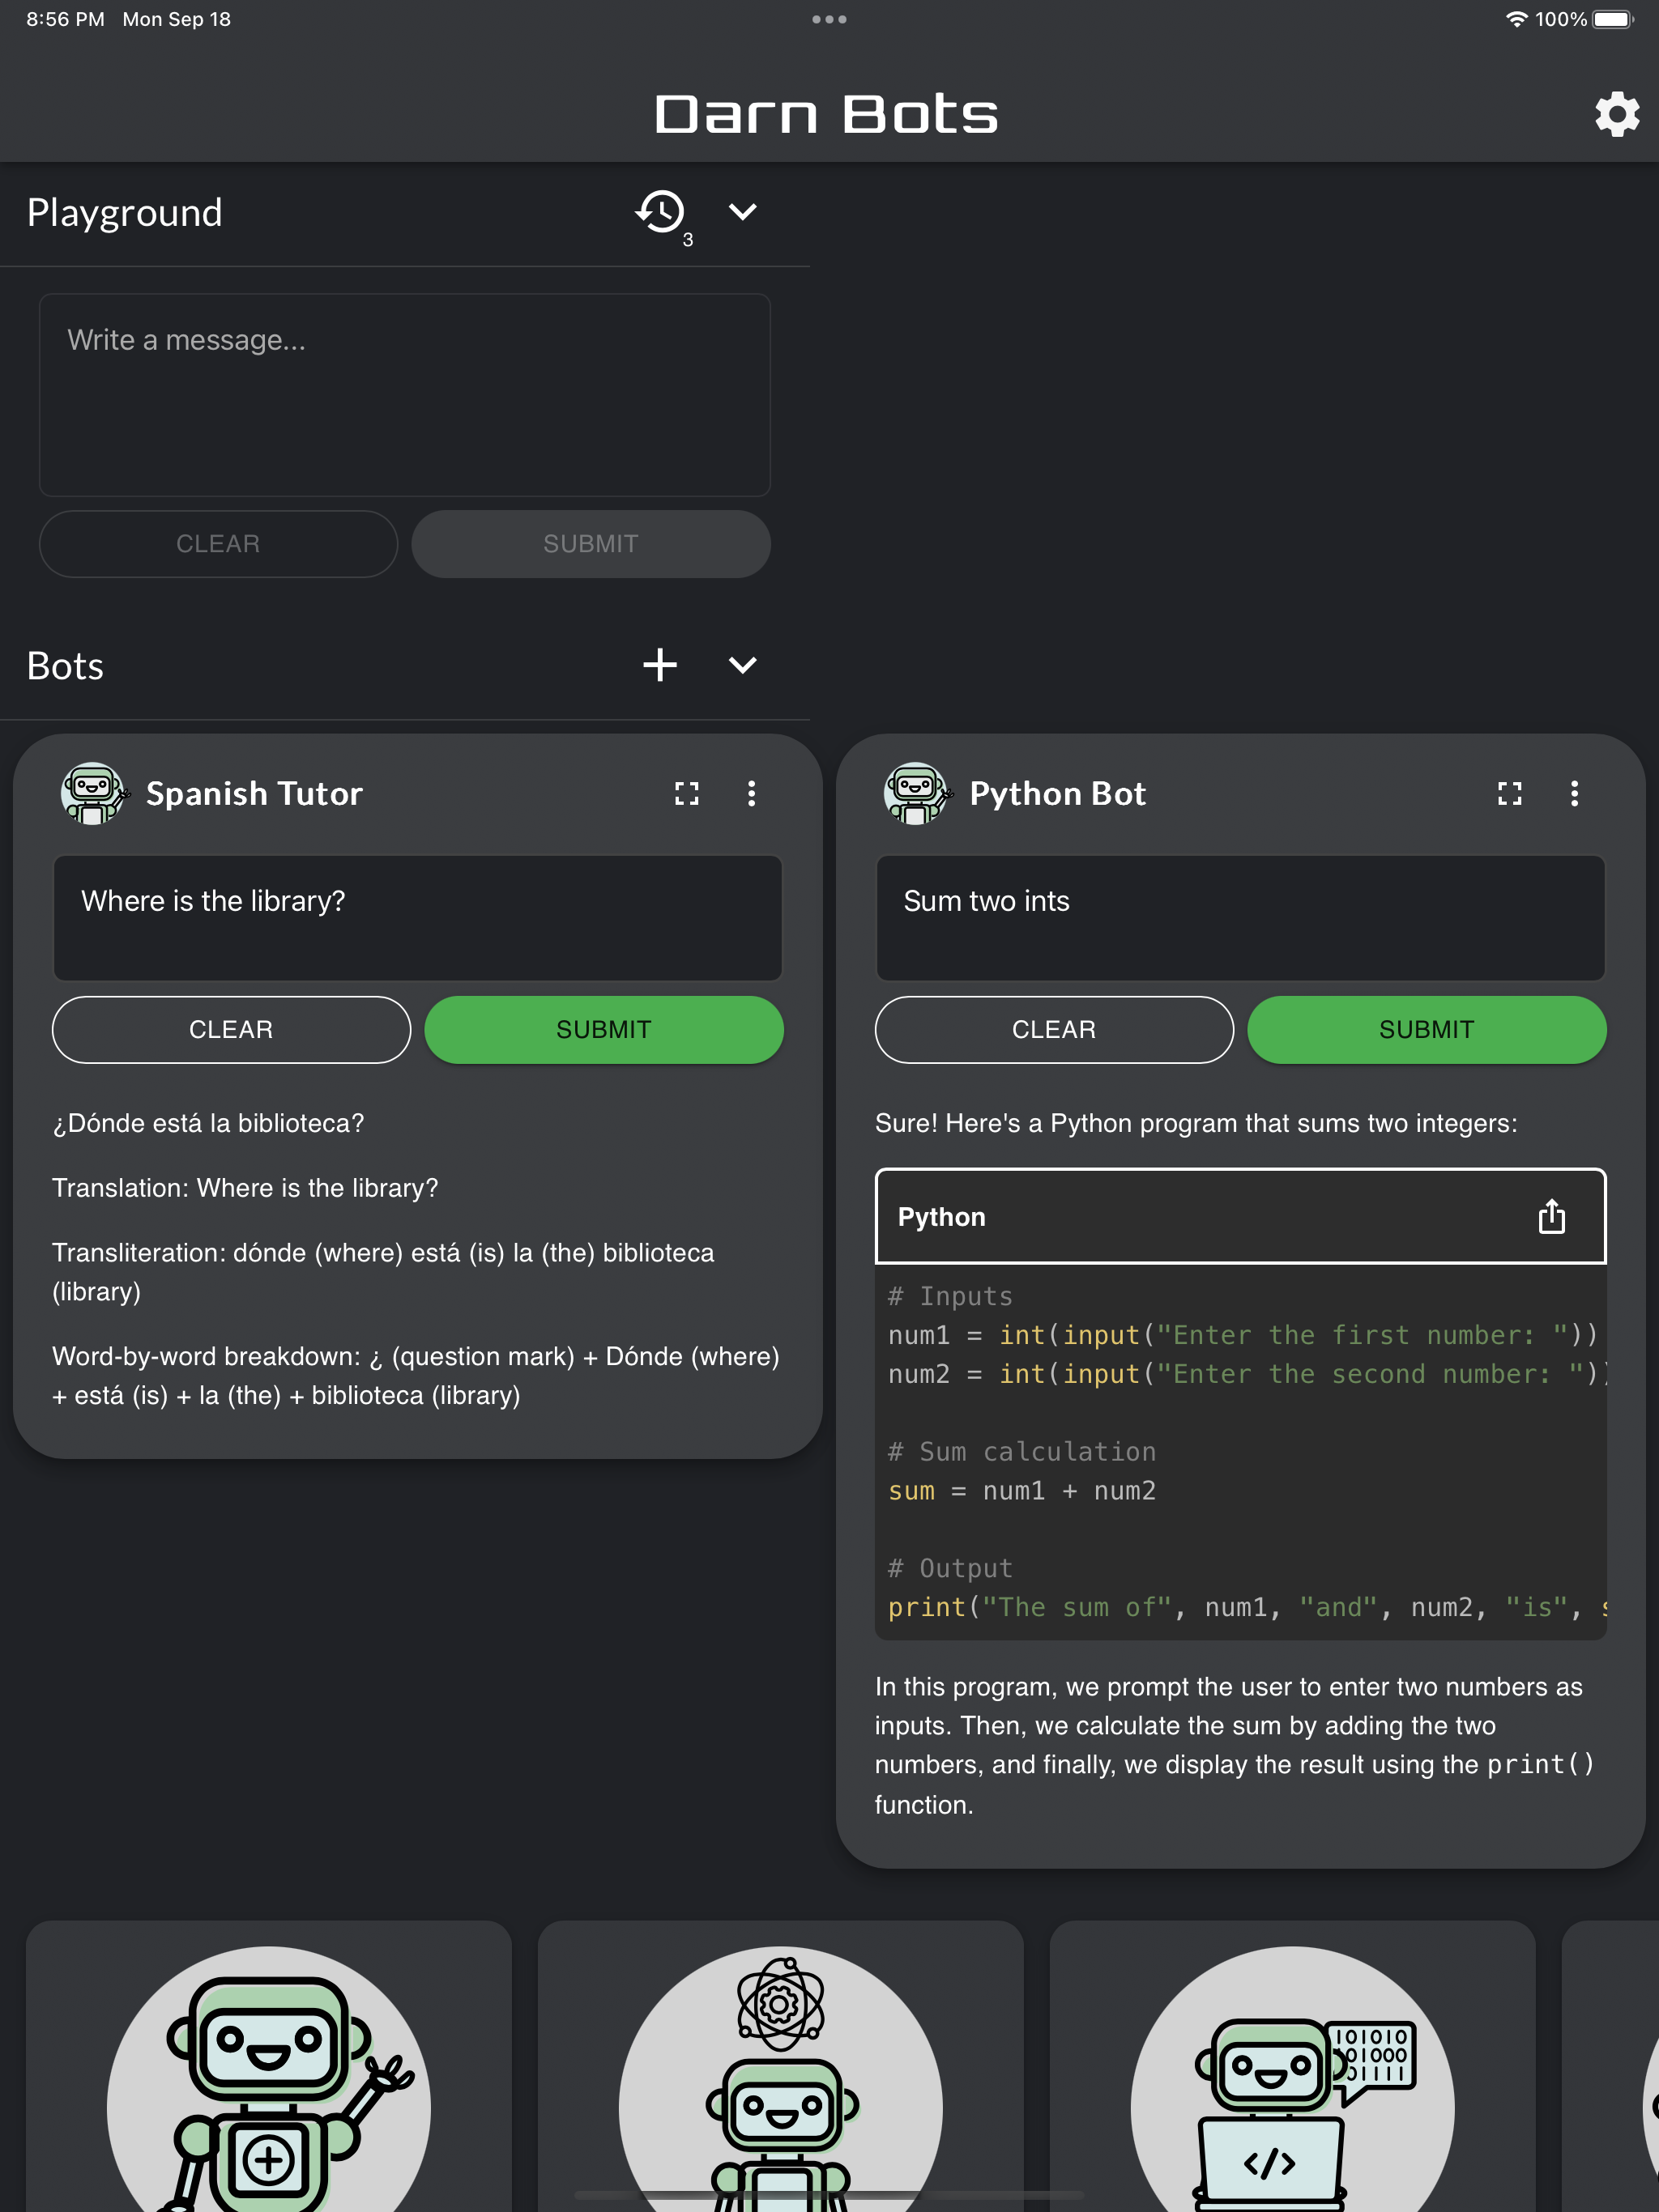Open Playground history icon
1659x2212 pixels.
click(x=660, y=212)
